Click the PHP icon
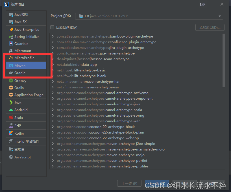 pos(11,126)
